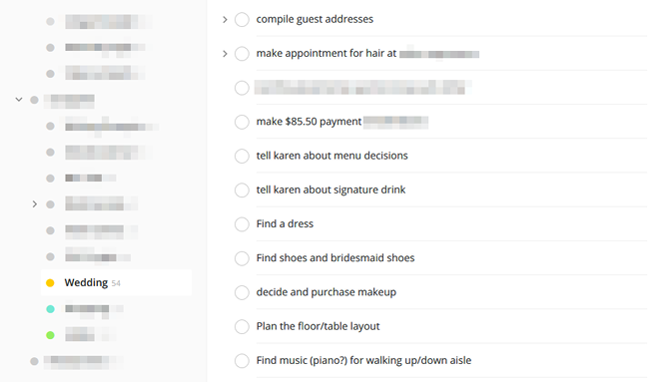Image resolution: width=669 pixels, height=382 pixels.
Task: Click 'make $85.50 payment' task text
Action: 309,122
